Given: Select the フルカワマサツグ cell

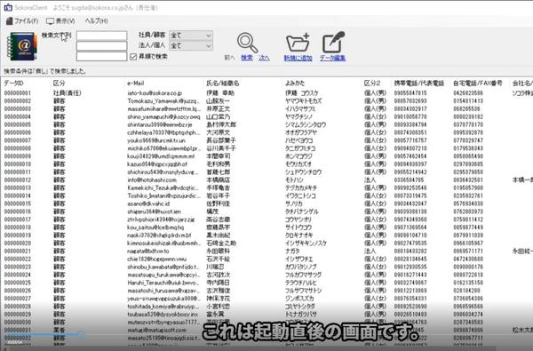Looking at the screenshot, I should [x=303, y=275].
